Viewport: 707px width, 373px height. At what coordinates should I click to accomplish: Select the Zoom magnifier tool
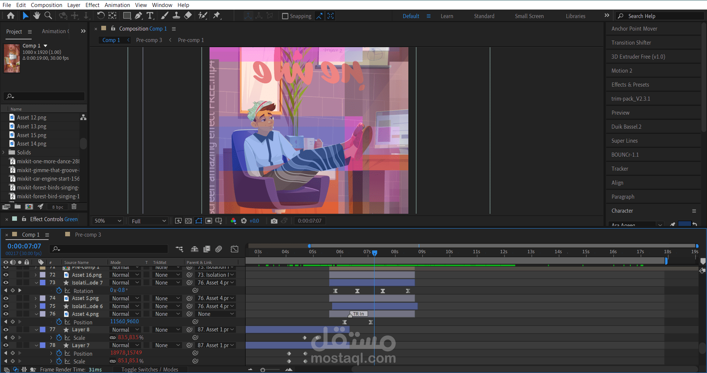click(x=48, y=15)
